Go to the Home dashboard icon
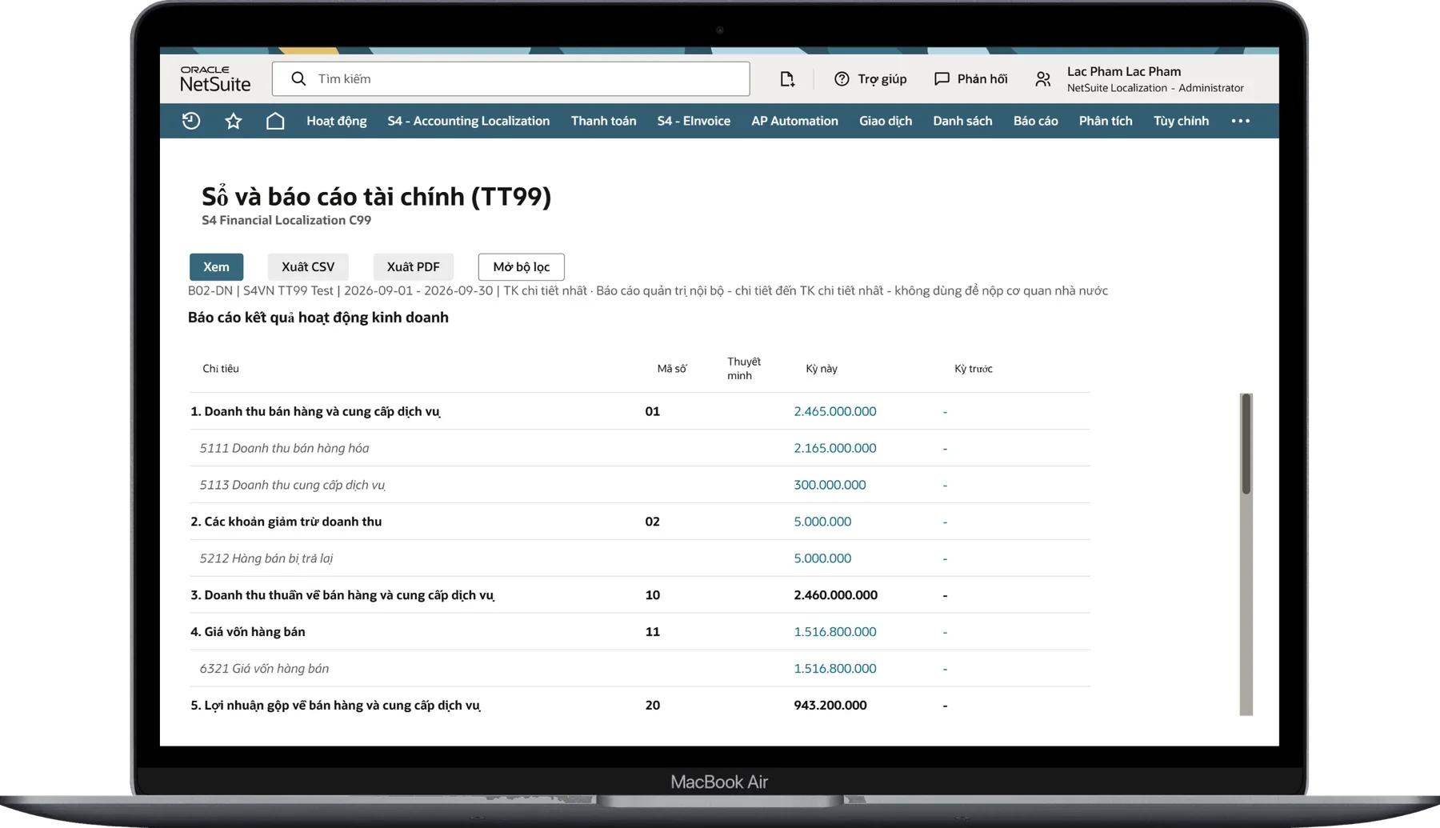This screenshot has height=828, width=1440. click(275, 121)
